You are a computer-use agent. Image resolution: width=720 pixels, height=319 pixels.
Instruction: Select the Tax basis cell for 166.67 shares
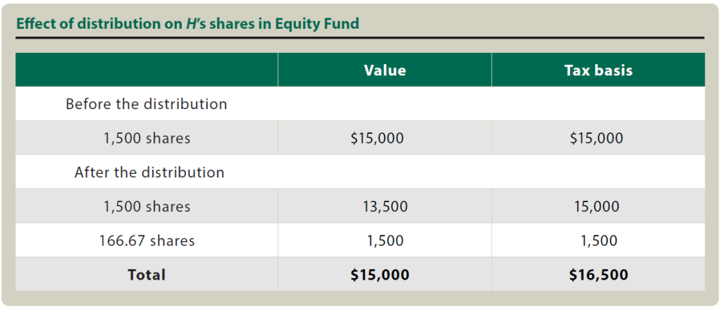[x=599, y=241]
